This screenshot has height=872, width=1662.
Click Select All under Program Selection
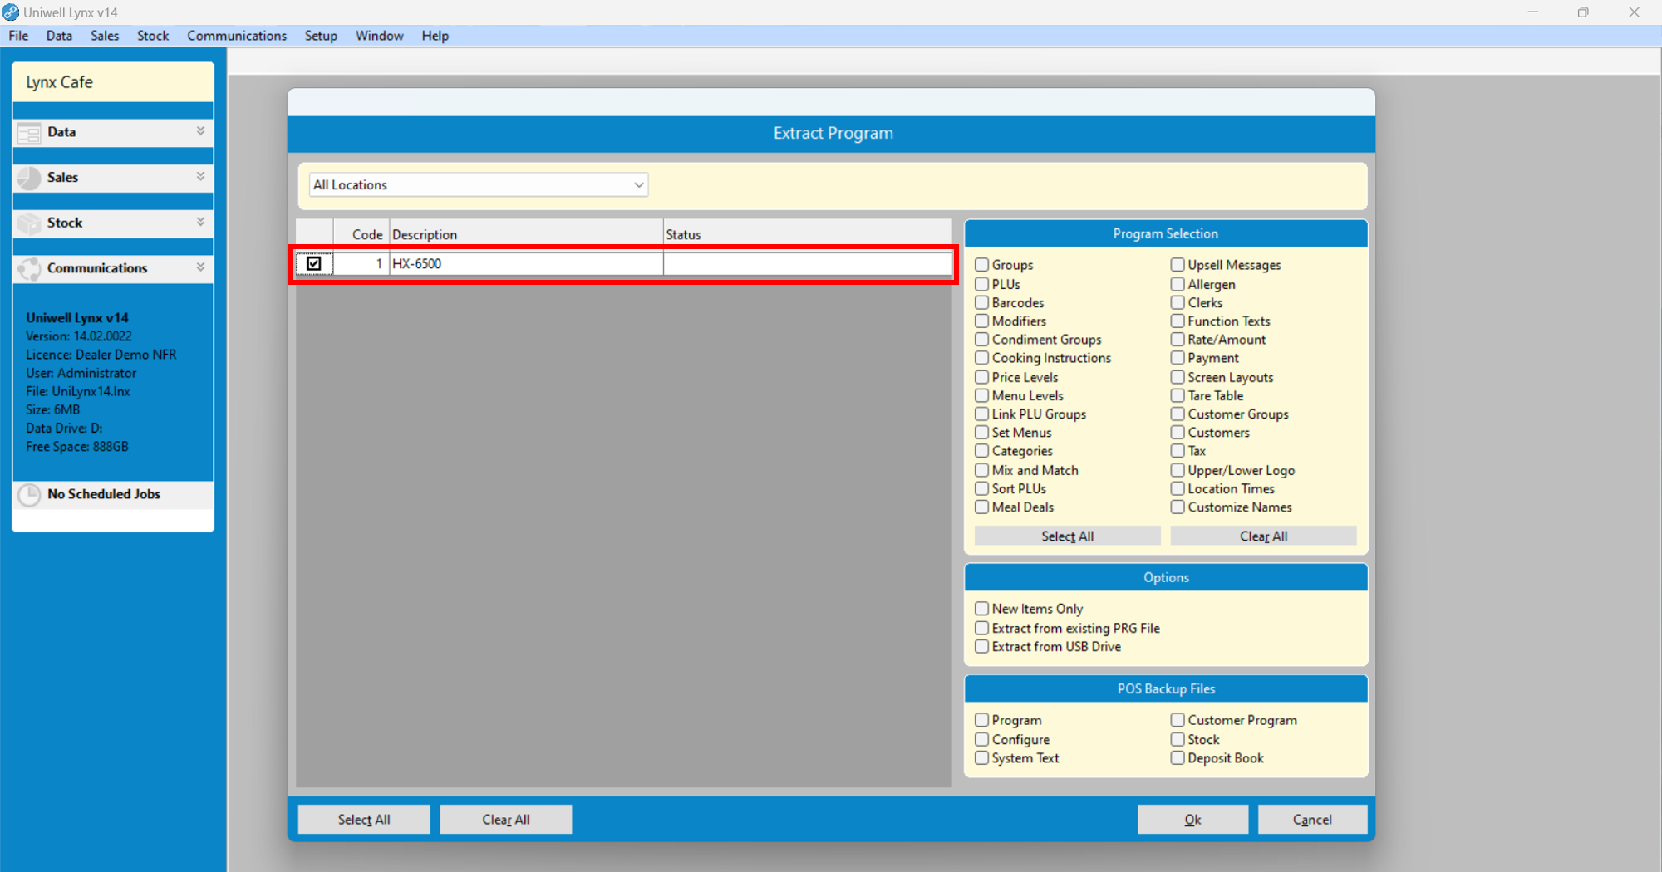(1067, 536)
